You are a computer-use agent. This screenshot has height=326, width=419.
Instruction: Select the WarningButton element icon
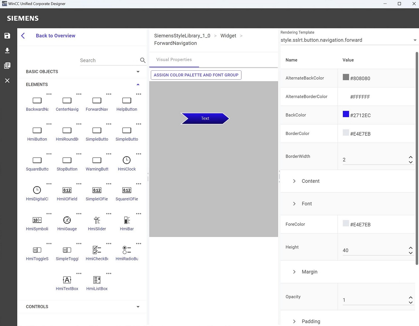[97, 160]
